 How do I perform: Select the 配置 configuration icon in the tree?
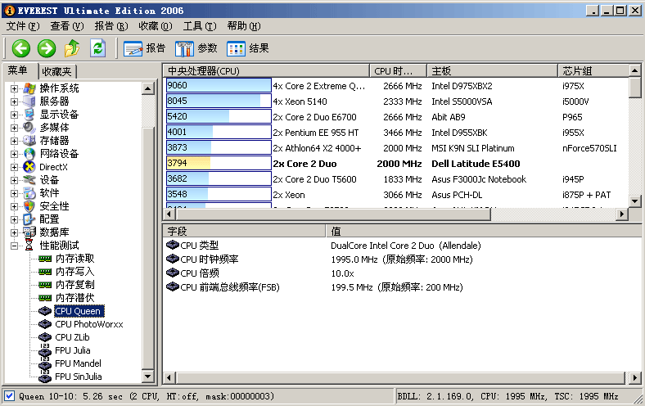click(x=29, y=219)
